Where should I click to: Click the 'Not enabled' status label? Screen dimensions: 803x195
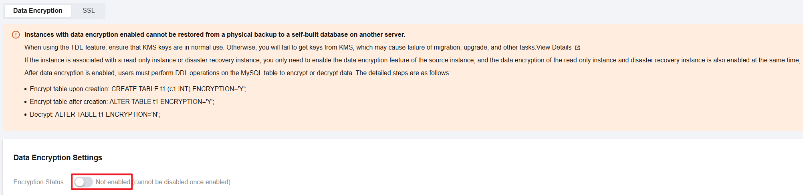point(113,182)
